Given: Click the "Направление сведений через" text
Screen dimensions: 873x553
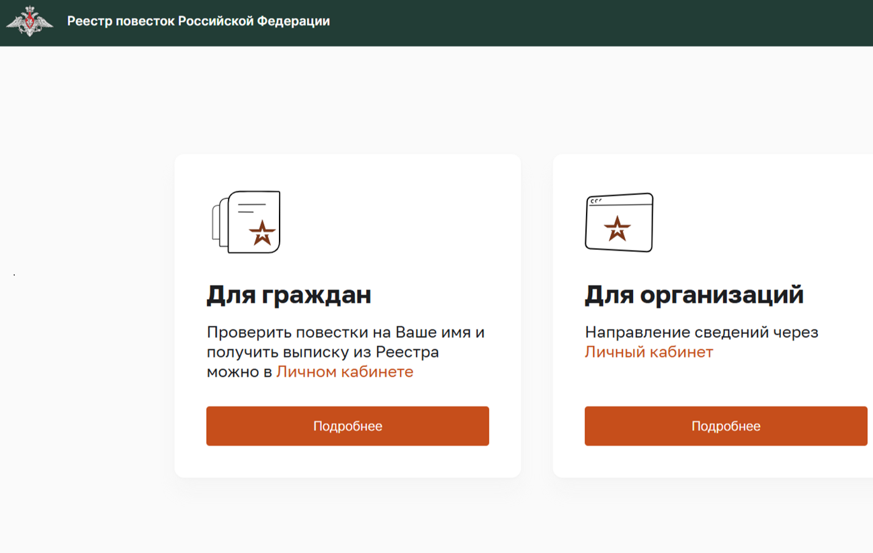Looking at the screenshot, I should click(x=701, y=333).
